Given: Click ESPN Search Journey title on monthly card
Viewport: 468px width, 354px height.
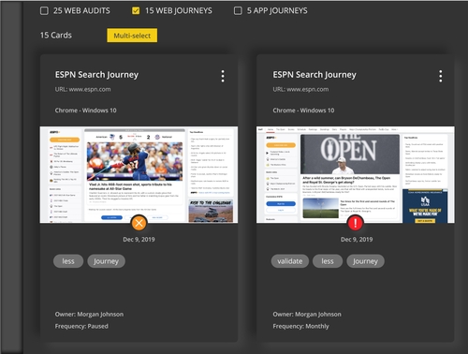Looking at the screenshot, I should click(314, 75).
